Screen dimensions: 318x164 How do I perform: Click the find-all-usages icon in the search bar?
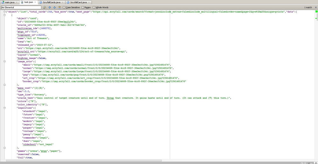[59, 7]
